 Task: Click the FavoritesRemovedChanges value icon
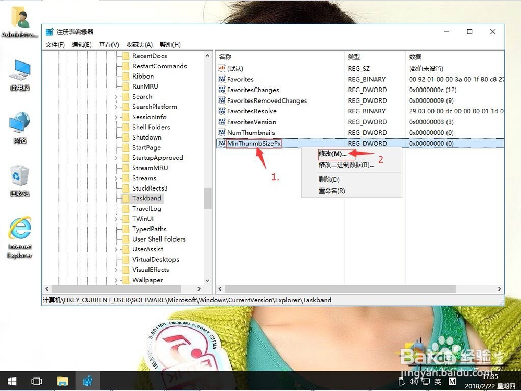(221, 100)
